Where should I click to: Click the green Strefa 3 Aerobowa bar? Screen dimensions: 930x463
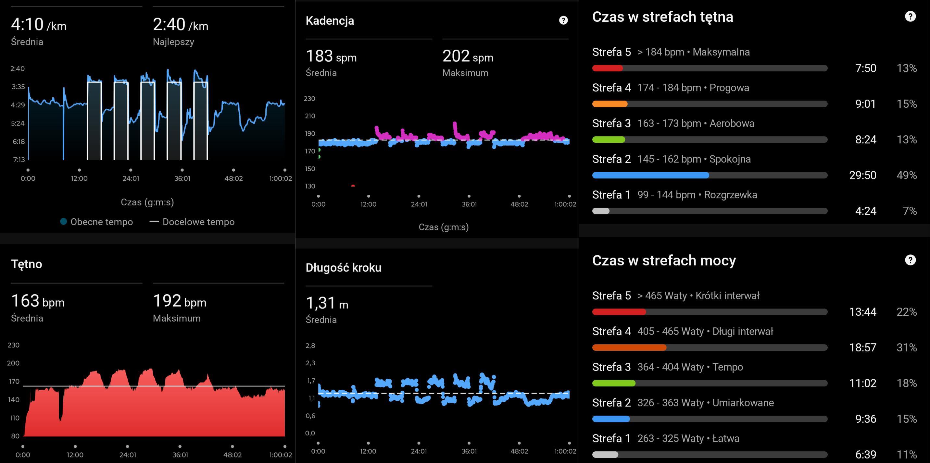(608, 140)
